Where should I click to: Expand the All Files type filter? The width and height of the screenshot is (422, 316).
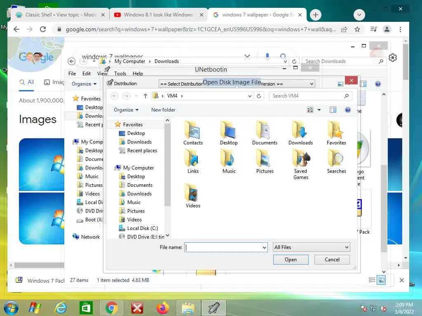pyautogui.click(x=312, y=247)
